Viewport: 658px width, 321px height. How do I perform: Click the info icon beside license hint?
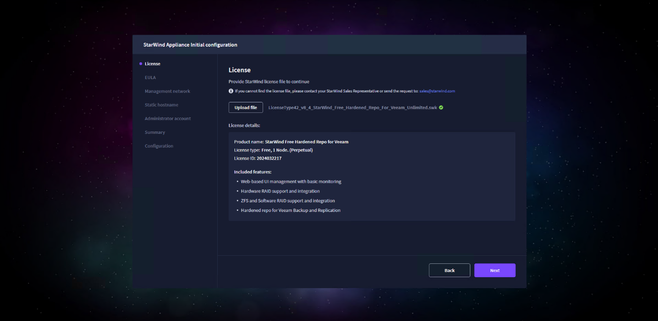(x=231, y=91)
